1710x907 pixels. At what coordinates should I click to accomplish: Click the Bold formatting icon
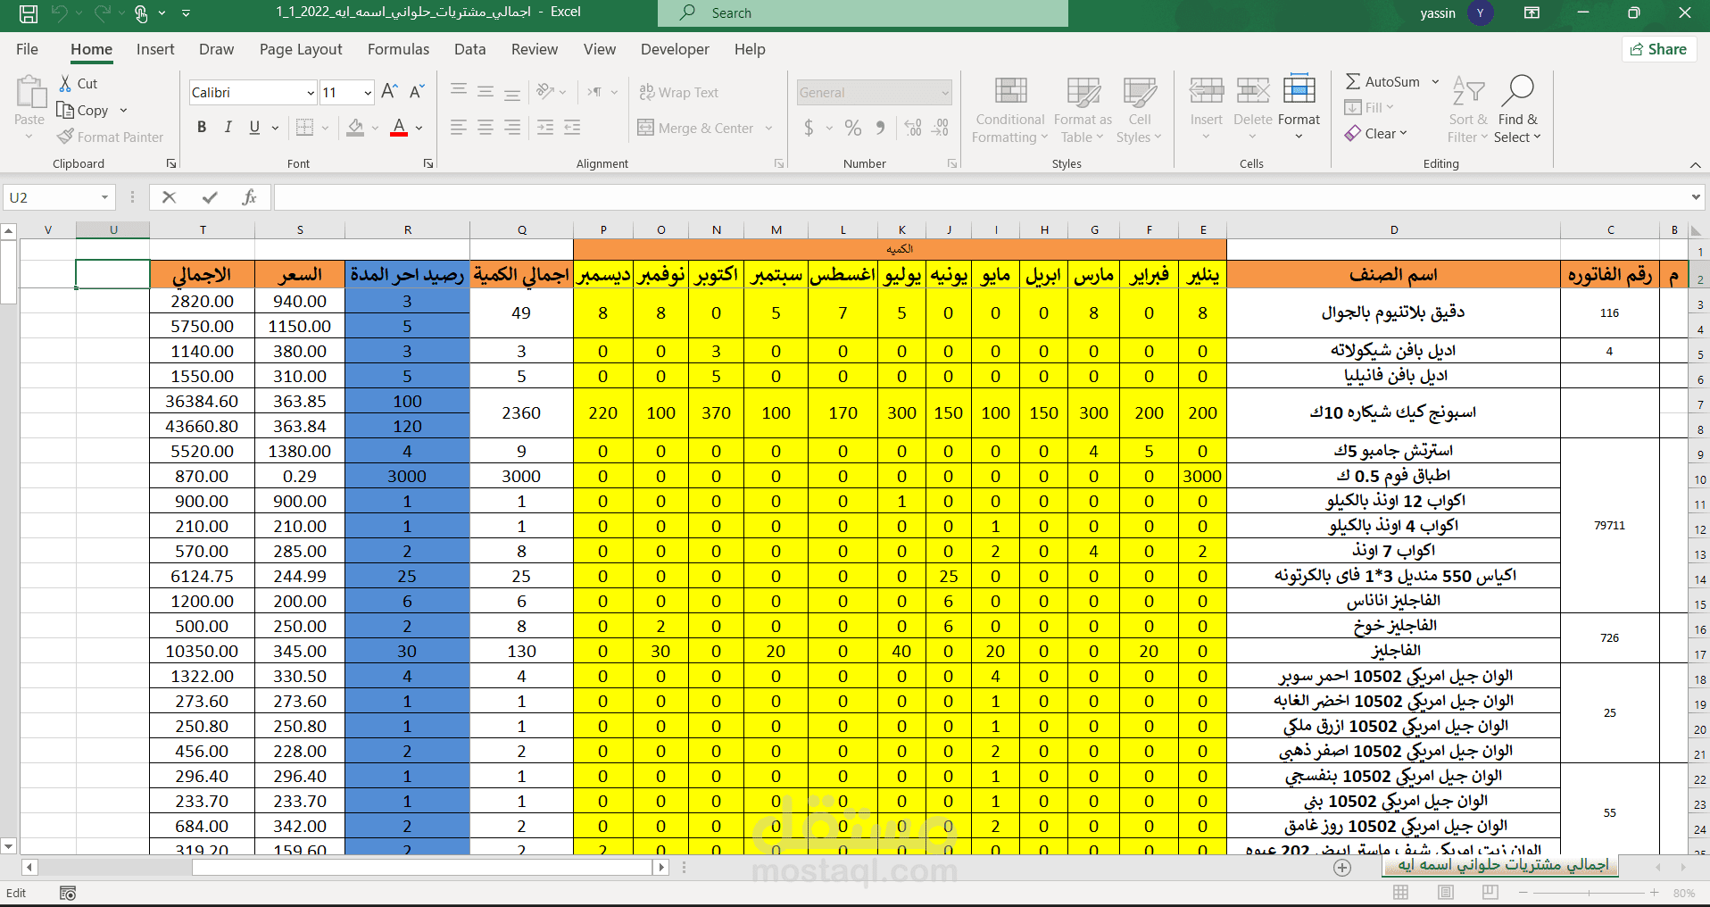[202, 127]
